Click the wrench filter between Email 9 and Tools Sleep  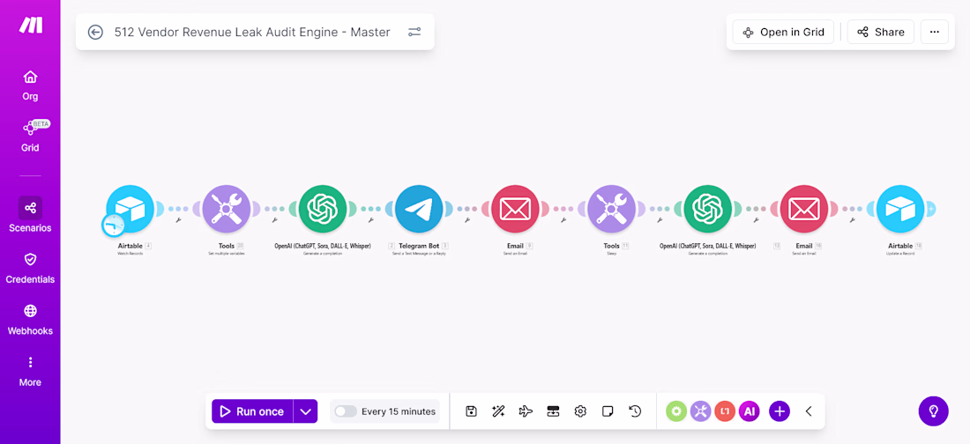point(563,219)
